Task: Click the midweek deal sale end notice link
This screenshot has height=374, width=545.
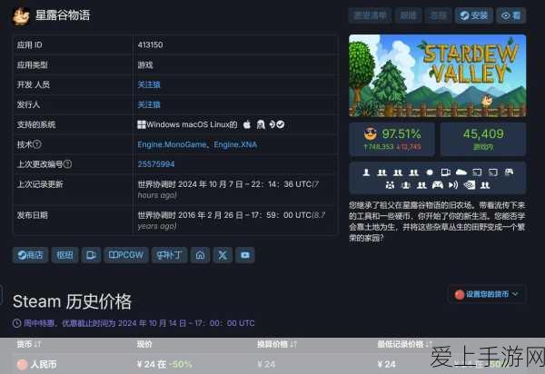Action: tap(139, 323)
